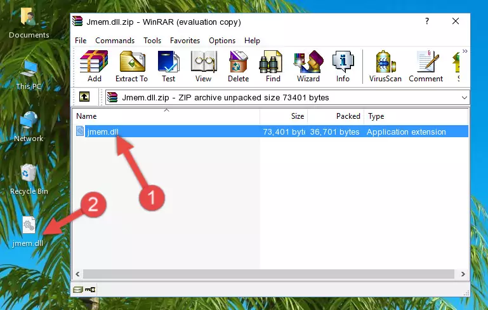Viewport: 488px width, 310px height.
Task: Sort by the Packed column header
Action: [336, 116]
